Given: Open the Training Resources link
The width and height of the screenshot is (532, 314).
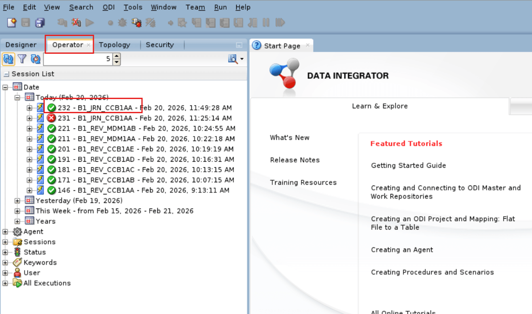Looking at the screenshot, I should 303,182.
